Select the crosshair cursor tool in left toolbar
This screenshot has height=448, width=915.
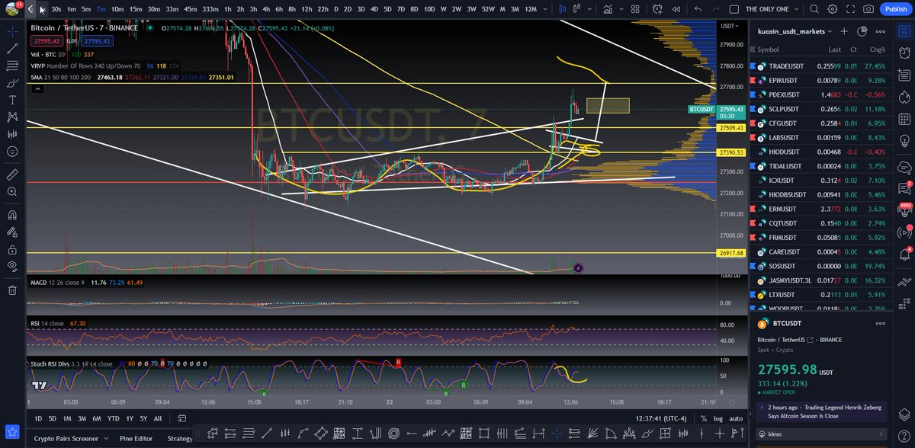[x=12, y=31]
